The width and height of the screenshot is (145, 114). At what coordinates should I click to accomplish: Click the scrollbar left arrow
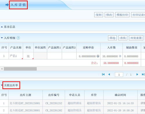2,69
